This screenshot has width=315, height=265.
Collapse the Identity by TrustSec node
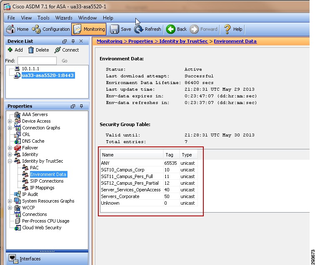(10, 161)
